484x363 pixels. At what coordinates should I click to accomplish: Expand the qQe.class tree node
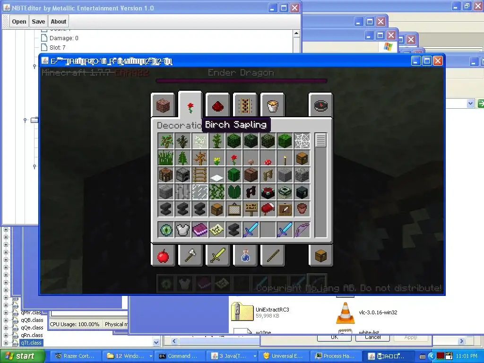pyautogui.click(x=6, y=328)
